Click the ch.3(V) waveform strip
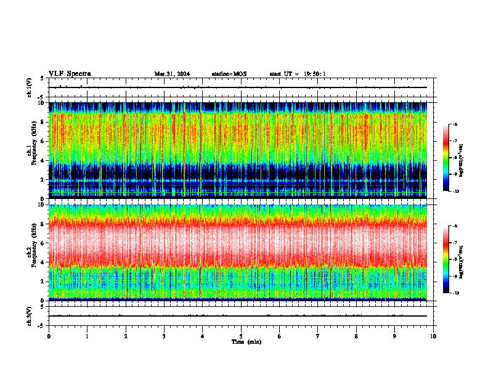 (241, 316)
